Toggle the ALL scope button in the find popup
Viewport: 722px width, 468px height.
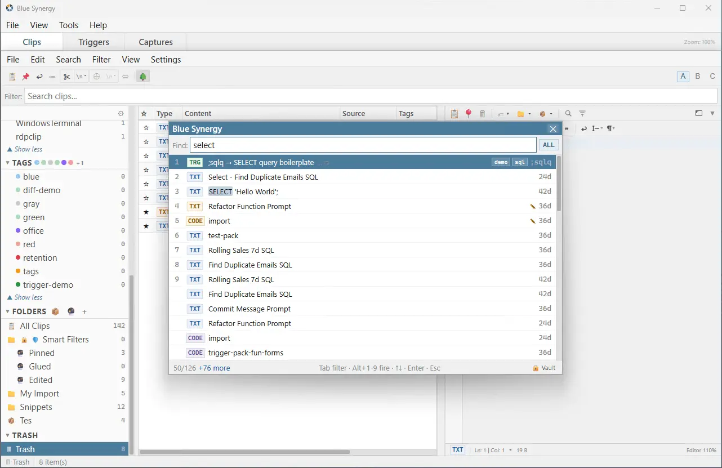549,145
